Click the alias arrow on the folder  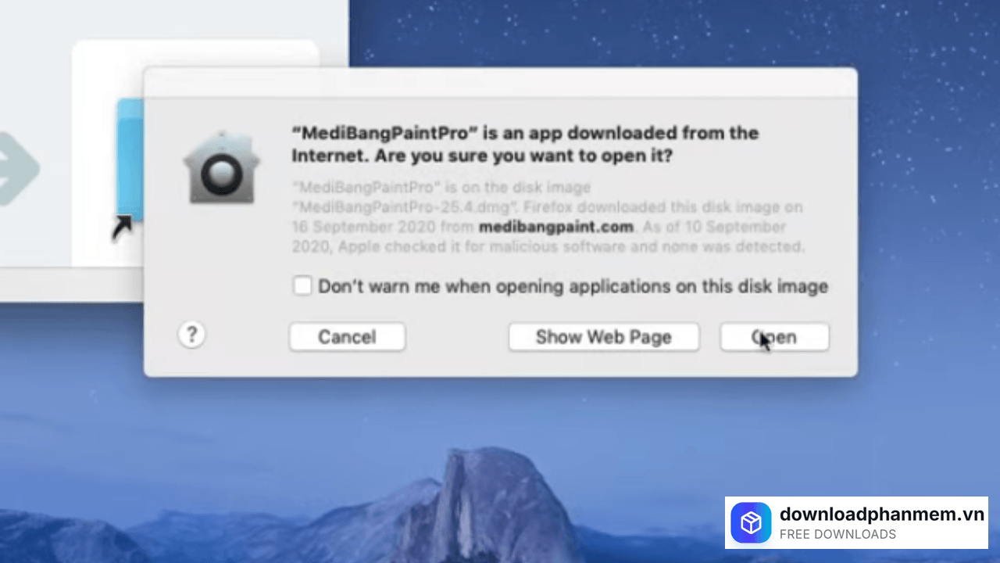(x=122, y=228)
